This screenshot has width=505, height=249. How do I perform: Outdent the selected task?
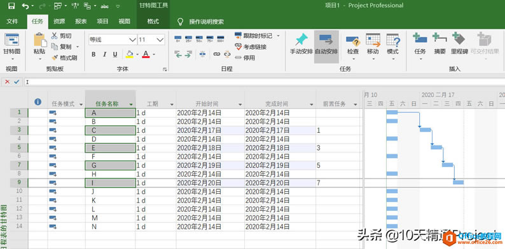178,55
